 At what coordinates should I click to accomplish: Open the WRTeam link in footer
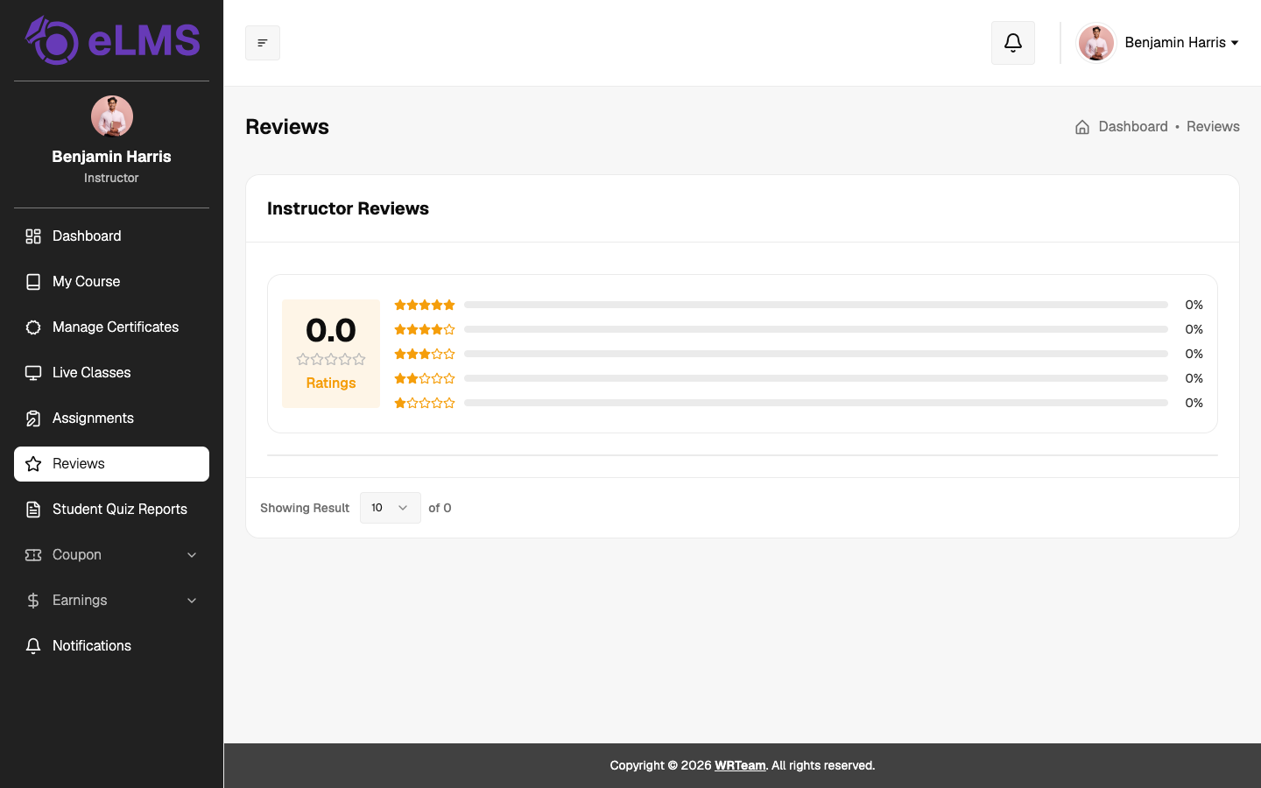[x=740, y=765]
